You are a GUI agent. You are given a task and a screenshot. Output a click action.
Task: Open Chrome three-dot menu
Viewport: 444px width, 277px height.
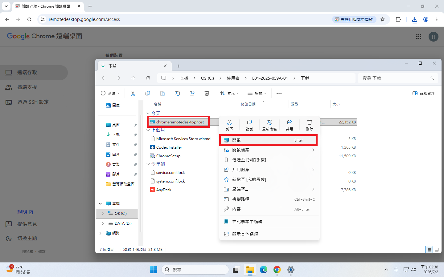[437, 19]
